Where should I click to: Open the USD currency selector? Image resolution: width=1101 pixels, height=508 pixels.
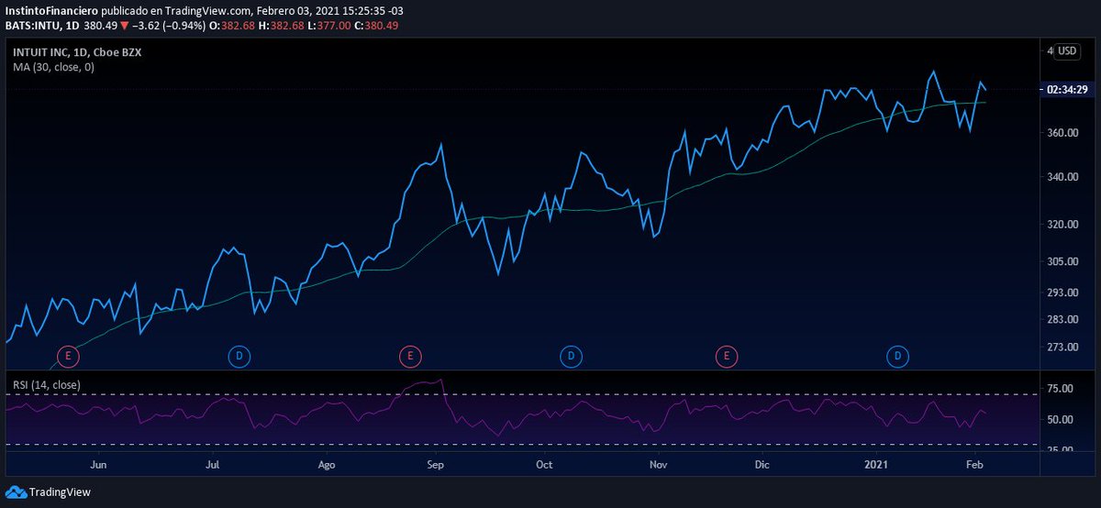click(1067, 51)
